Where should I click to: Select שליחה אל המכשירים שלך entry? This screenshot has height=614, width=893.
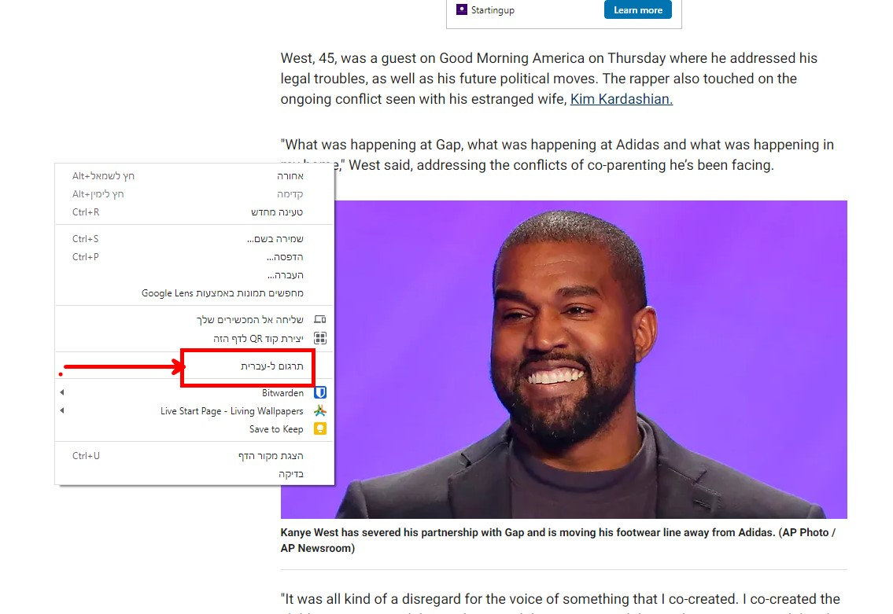tap(194, 320)
